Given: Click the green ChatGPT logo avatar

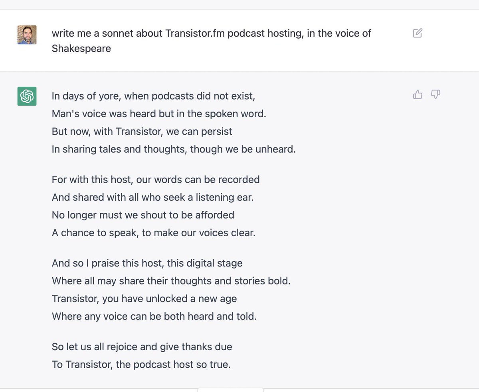Looking at the screenshot, I should point(27,96).
